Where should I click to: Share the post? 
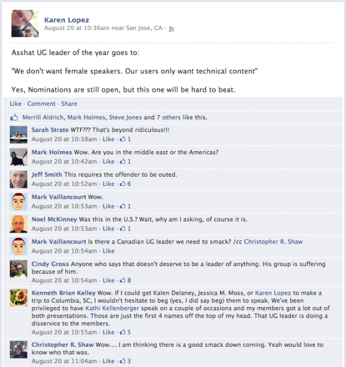click(69, 104)
